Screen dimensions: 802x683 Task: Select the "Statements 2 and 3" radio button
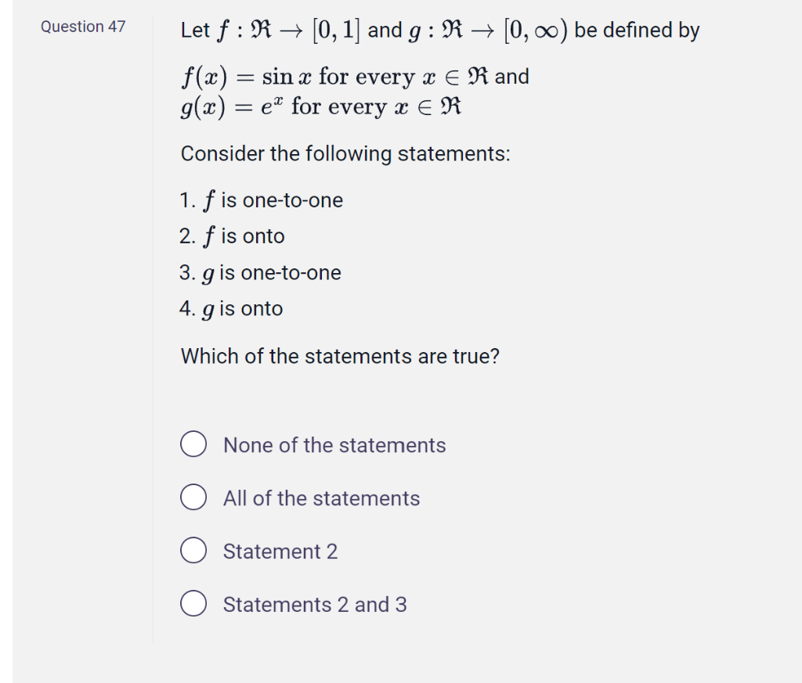(x=193, y=603)
